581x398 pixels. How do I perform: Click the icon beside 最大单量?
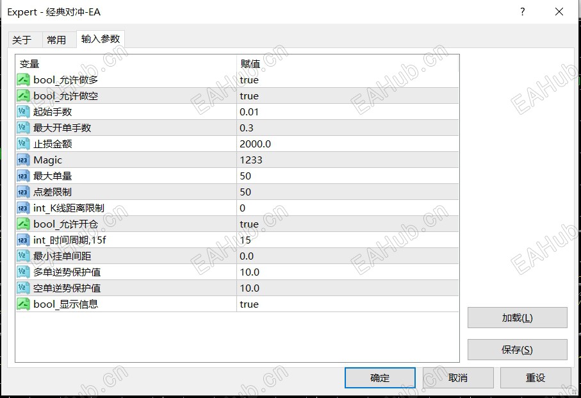tap(23, 176)
